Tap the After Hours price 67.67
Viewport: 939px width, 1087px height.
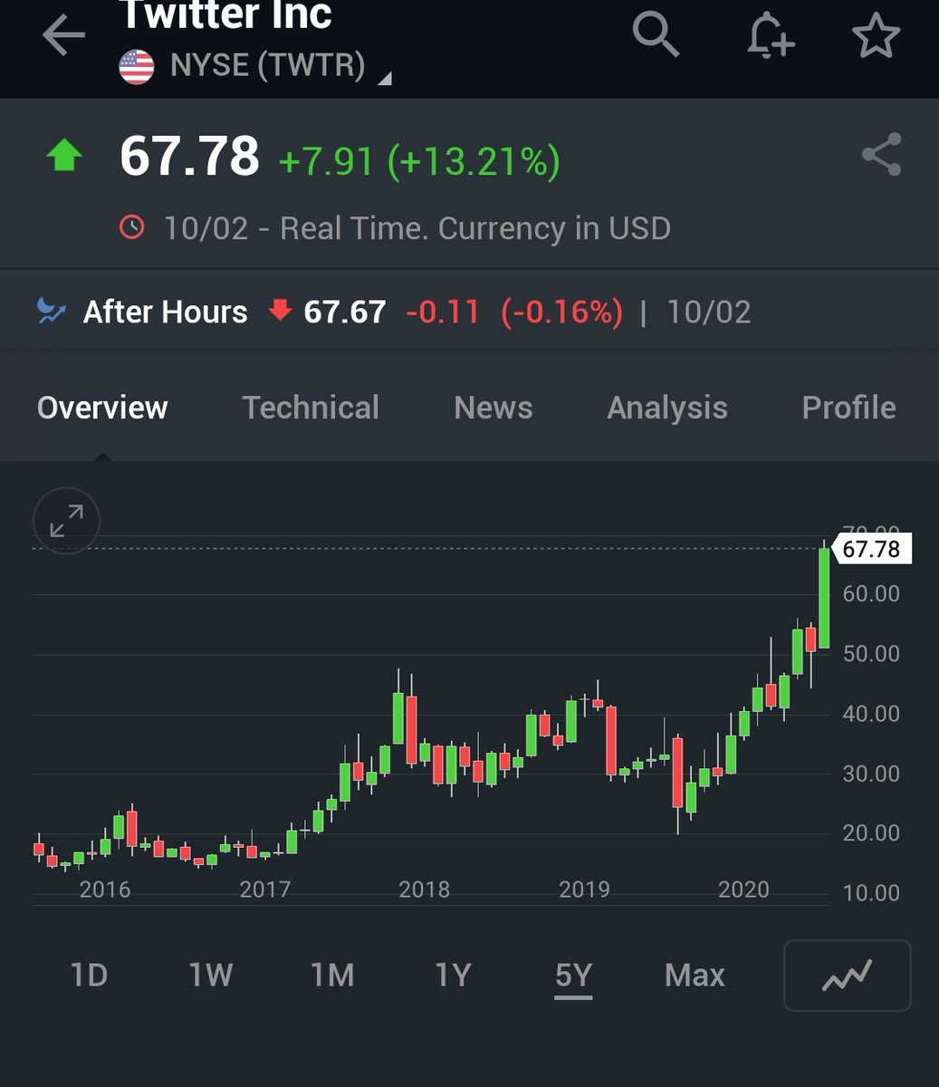pos(345,312)
